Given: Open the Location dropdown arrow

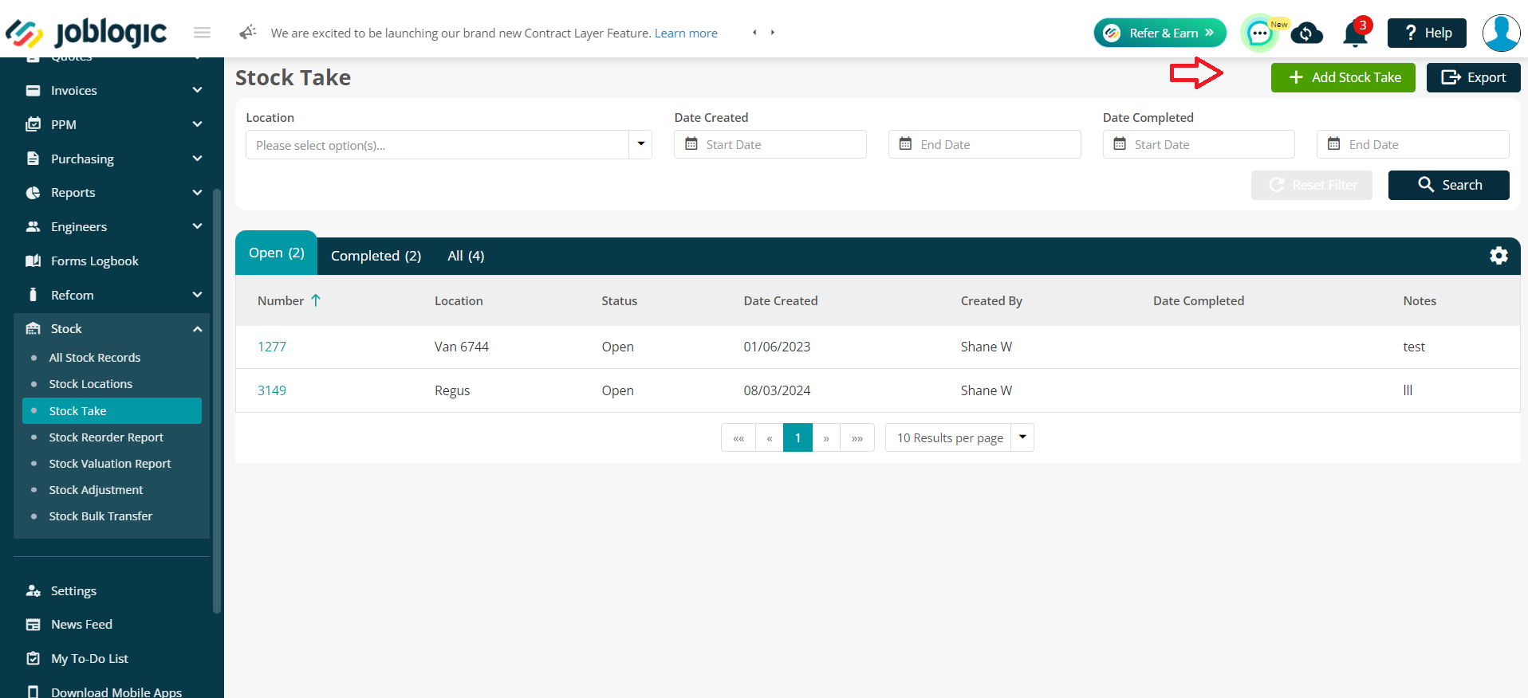Looking at the screenshot, I should coord(640,144).
